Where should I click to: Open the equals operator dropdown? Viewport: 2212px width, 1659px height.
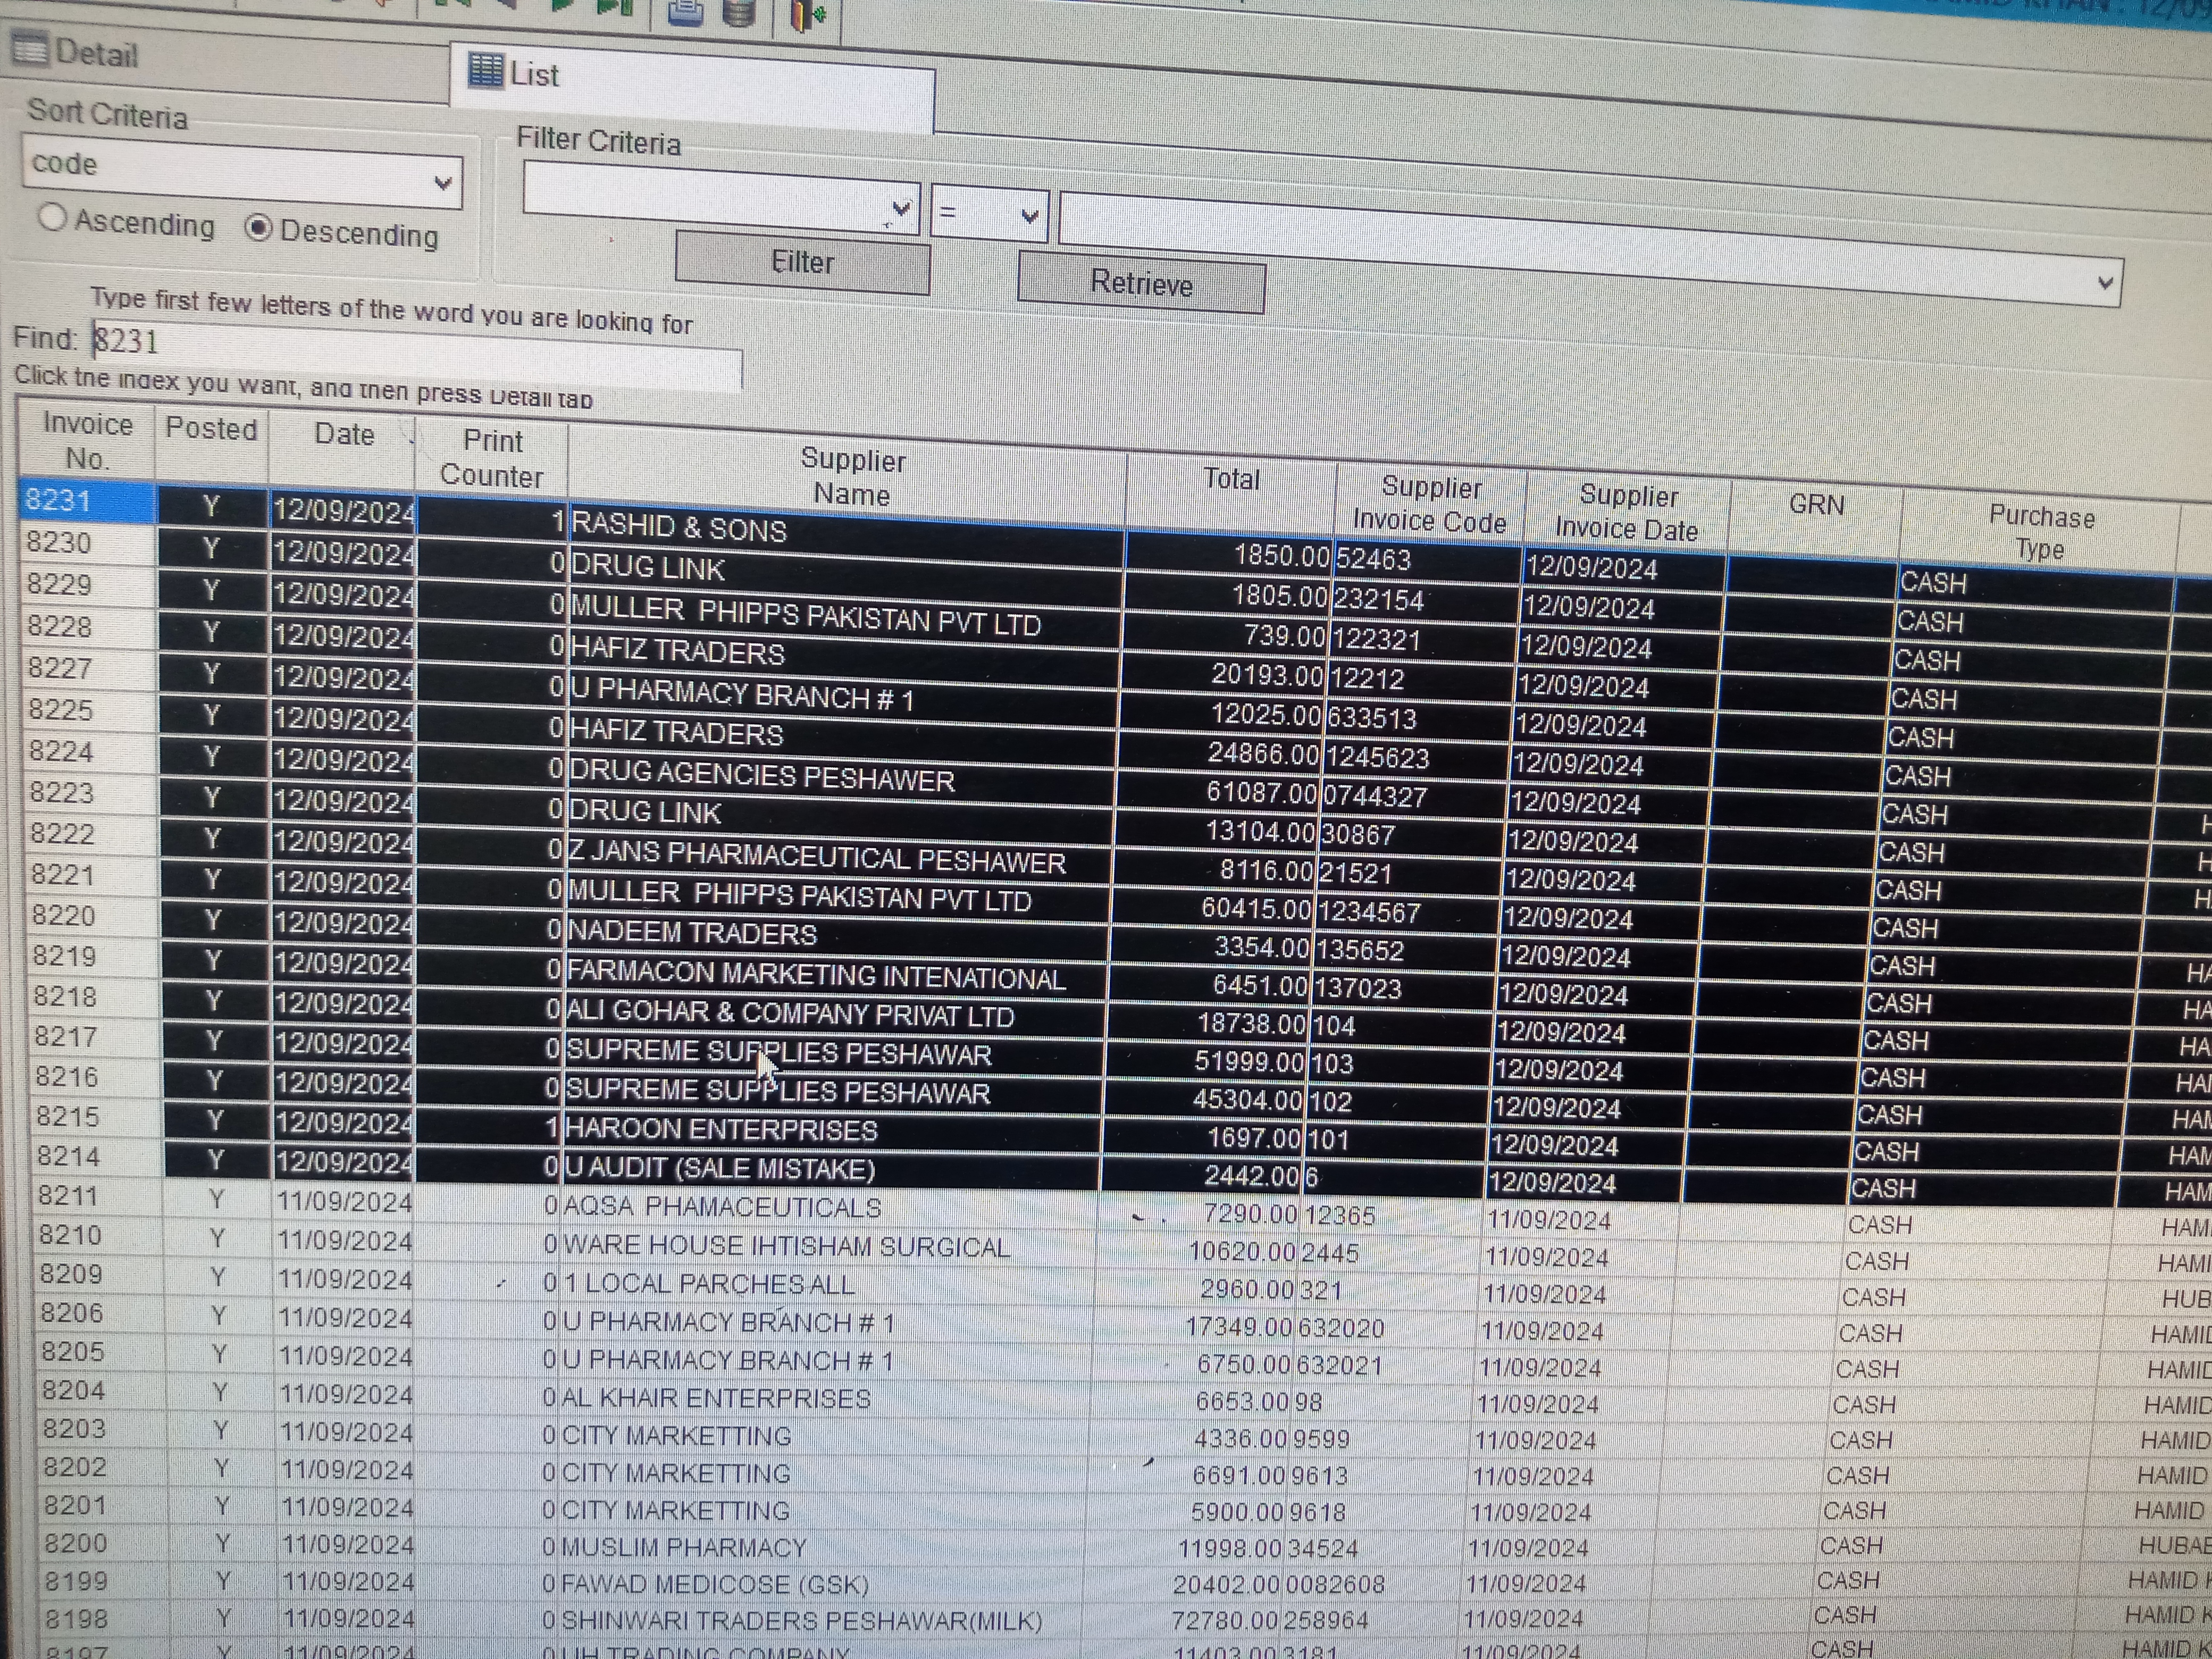[x=1028, y=216]
